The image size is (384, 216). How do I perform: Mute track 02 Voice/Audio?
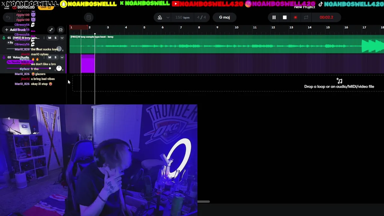(49, 57)
